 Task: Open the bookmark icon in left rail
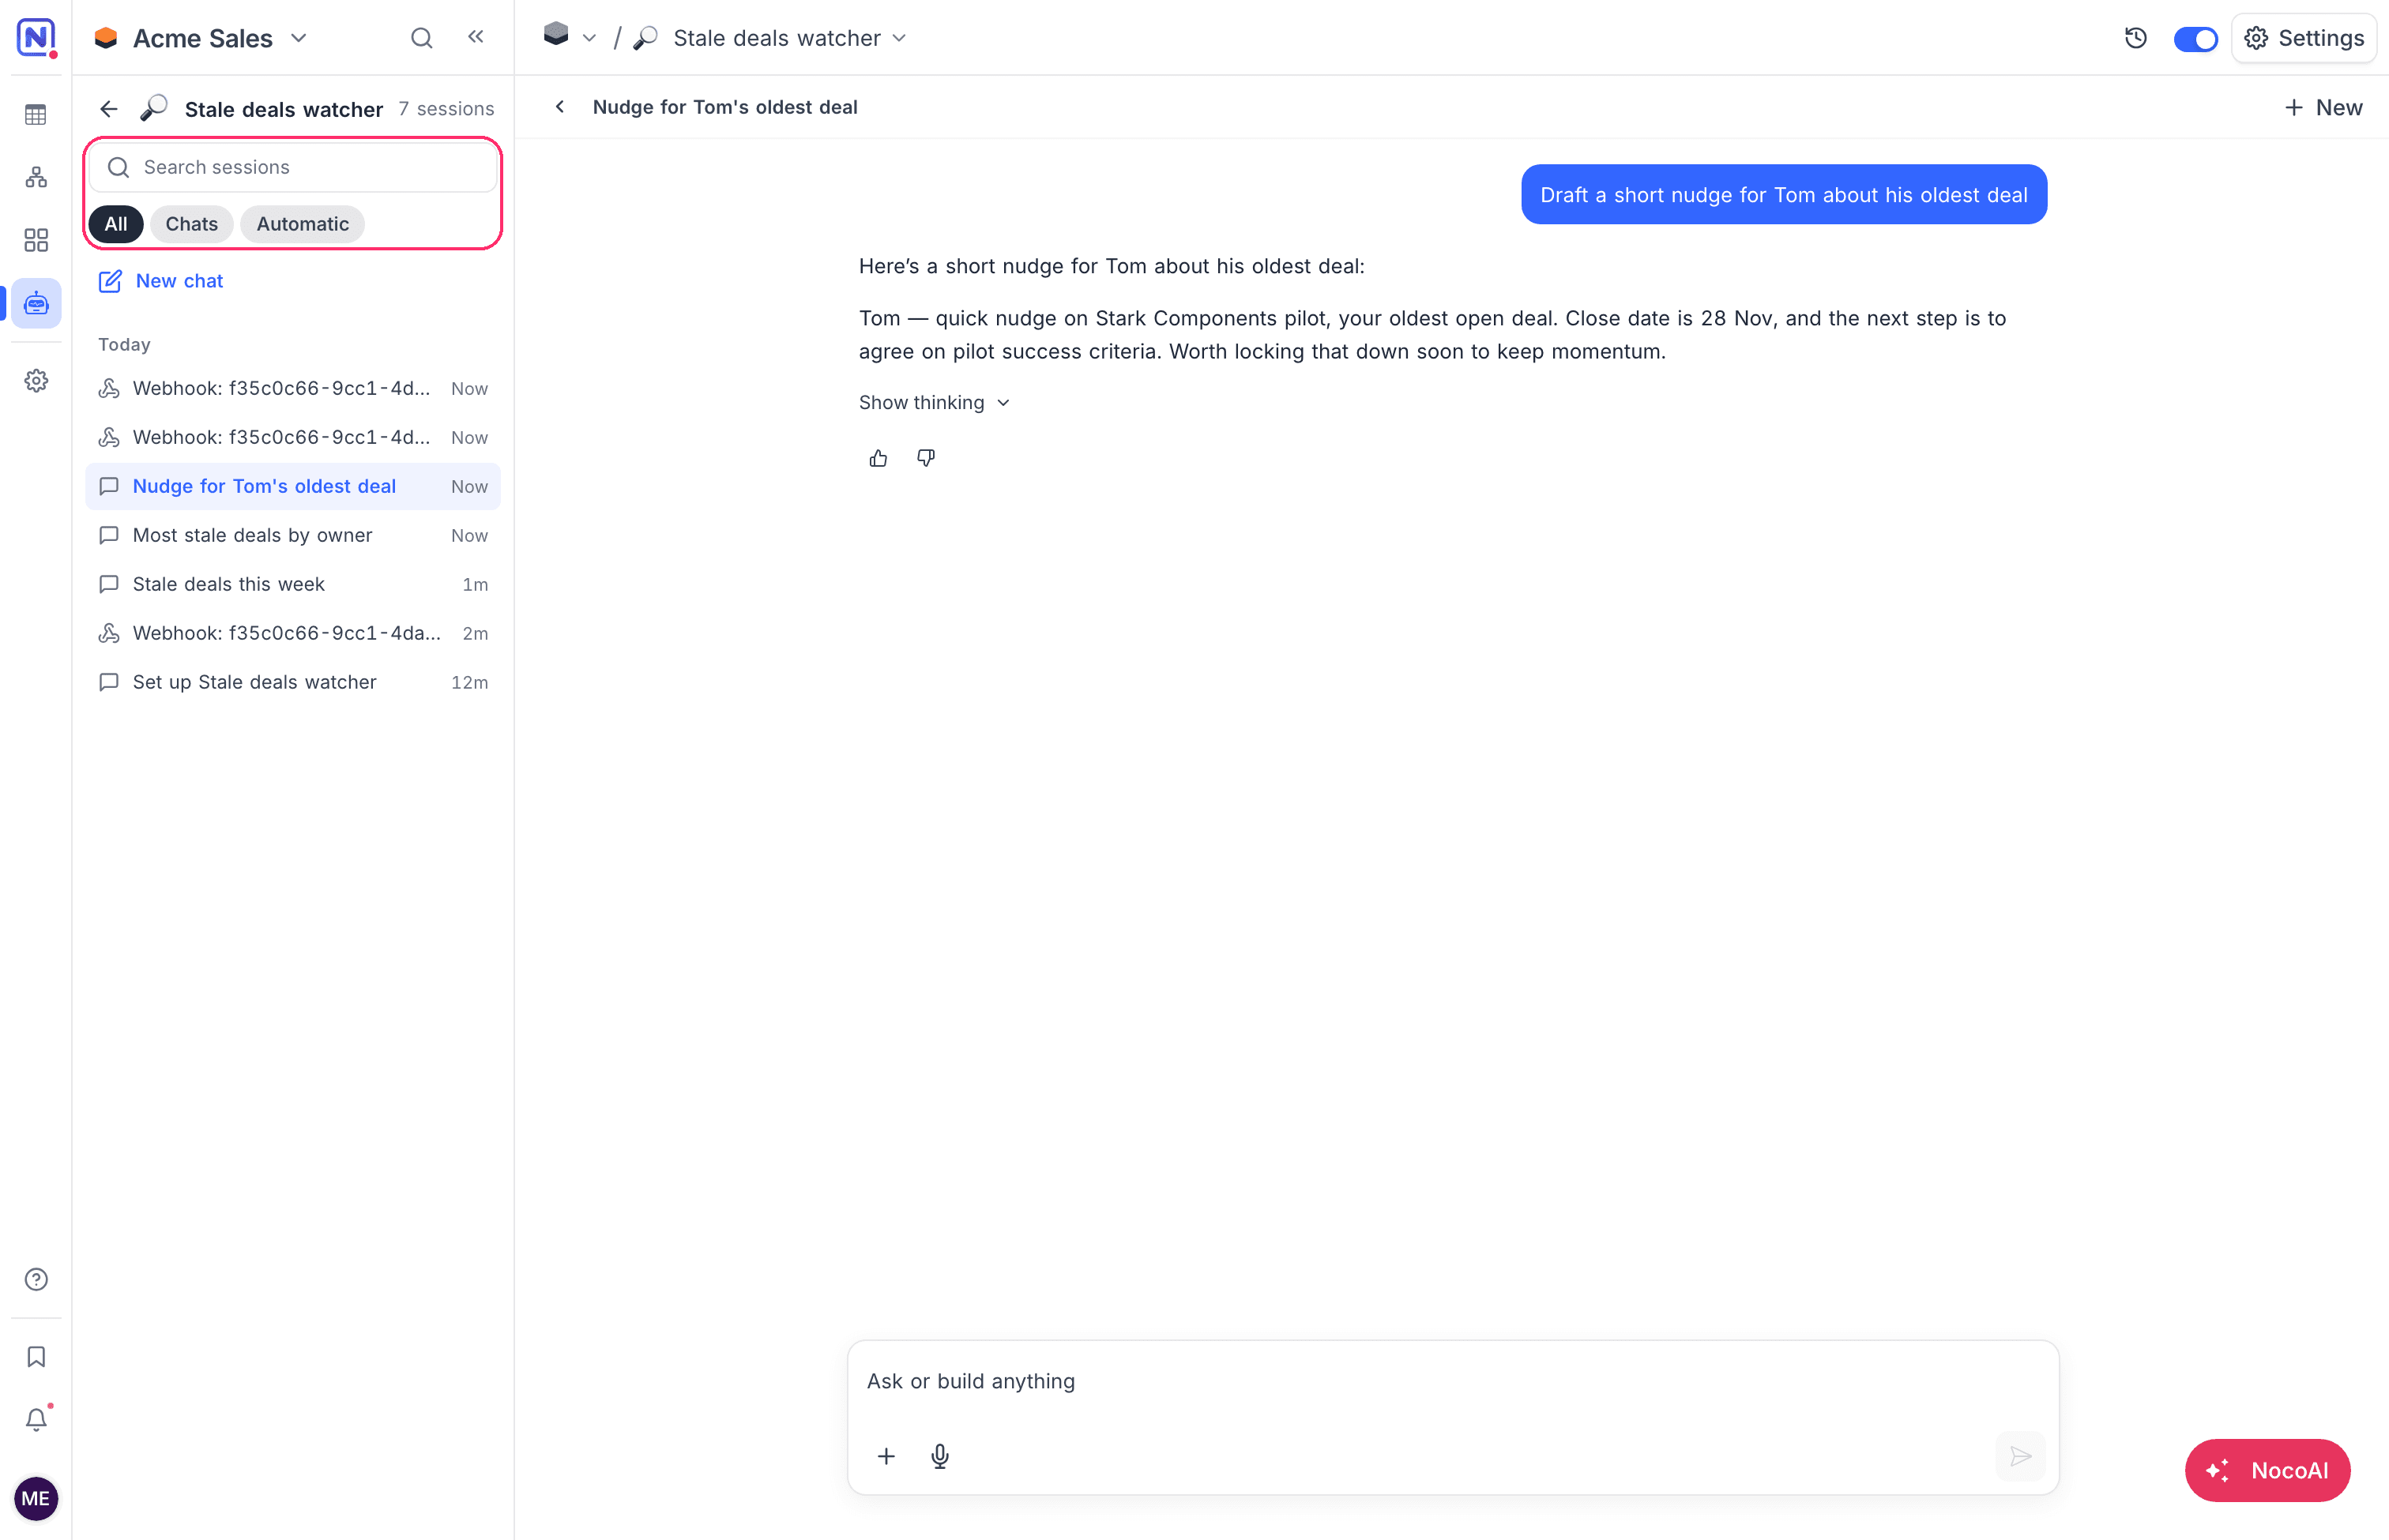[36, 1356]
